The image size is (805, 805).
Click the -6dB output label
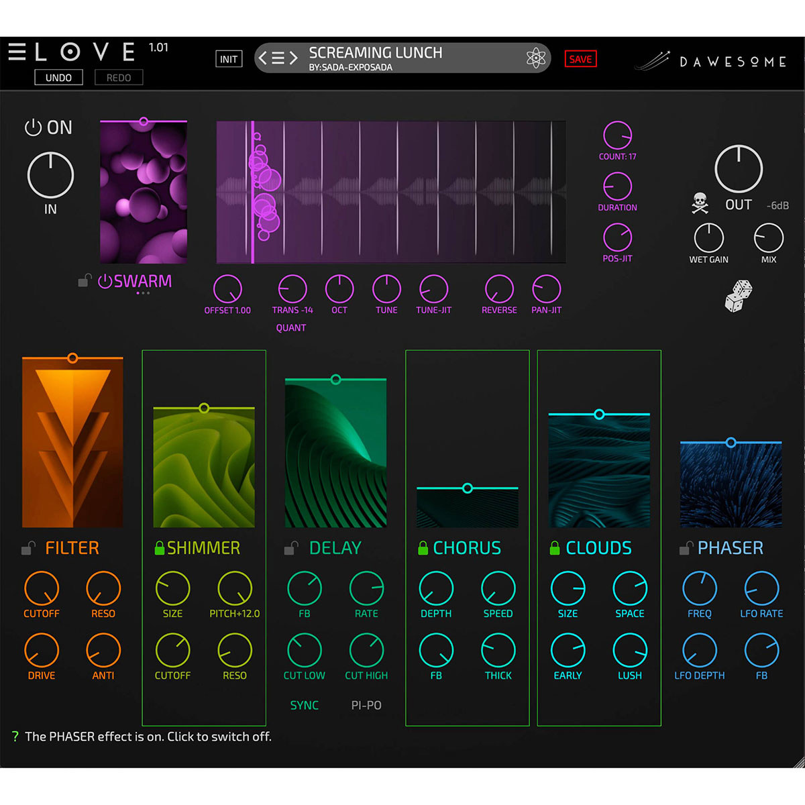777,205
